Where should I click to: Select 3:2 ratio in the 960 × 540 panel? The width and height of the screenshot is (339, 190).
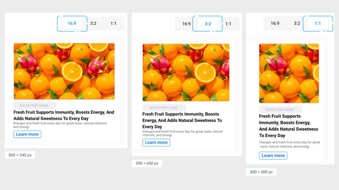pos(93,23)
